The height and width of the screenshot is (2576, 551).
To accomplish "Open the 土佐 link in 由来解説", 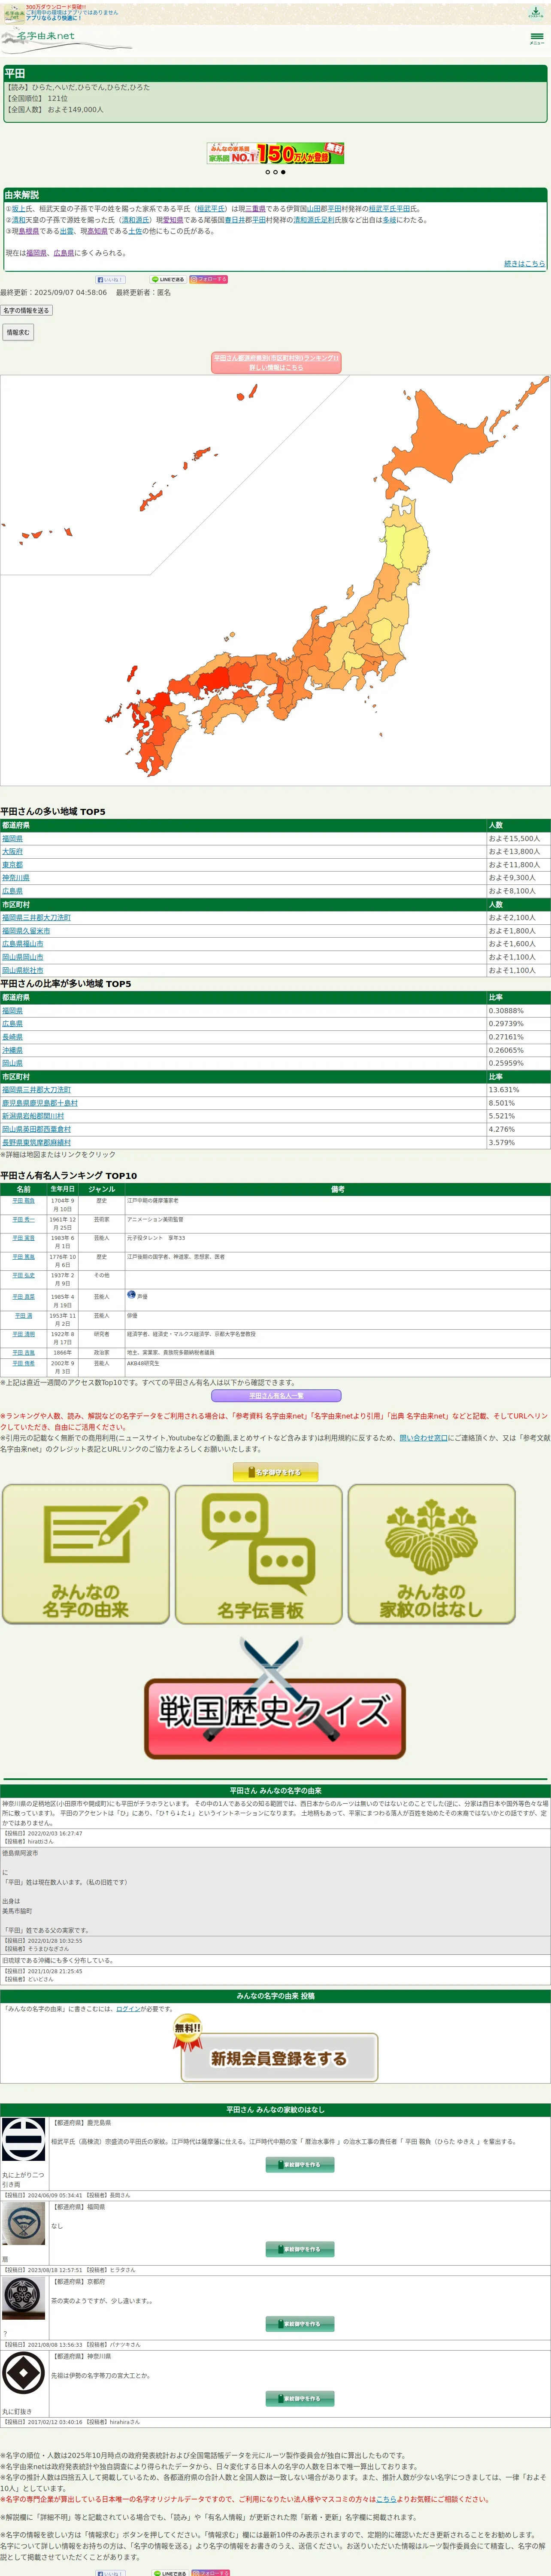I will point(135,231).
